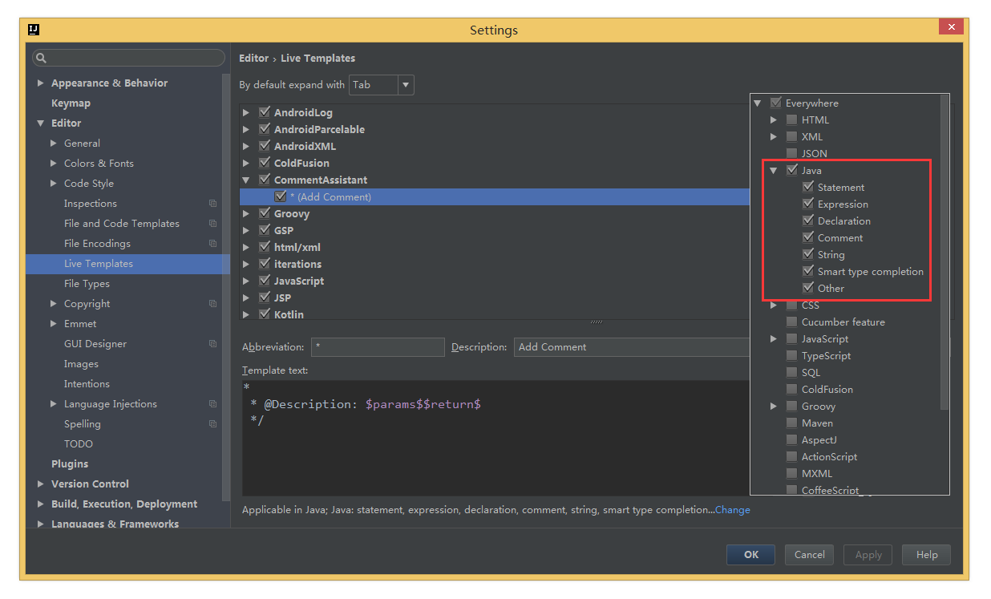The width and height of the screenshot is (991, 599).
Task: Expand the Colors & Fonts node arrow
Action: (x=54, y=164)
